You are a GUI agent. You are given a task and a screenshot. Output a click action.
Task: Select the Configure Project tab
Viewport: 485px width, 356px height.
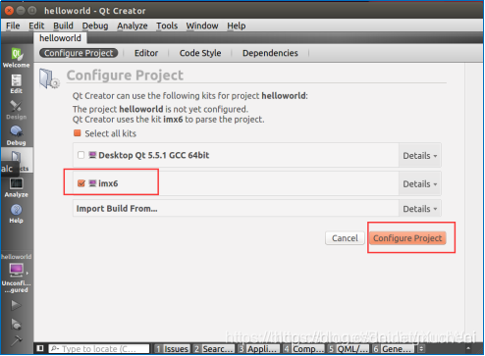[79, 53]
